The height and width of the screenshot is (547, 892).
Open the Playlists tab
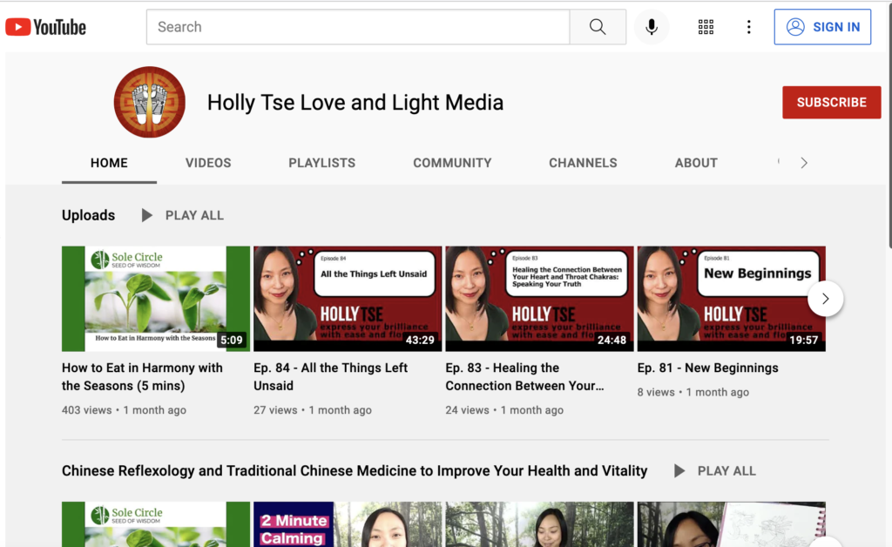321,163
